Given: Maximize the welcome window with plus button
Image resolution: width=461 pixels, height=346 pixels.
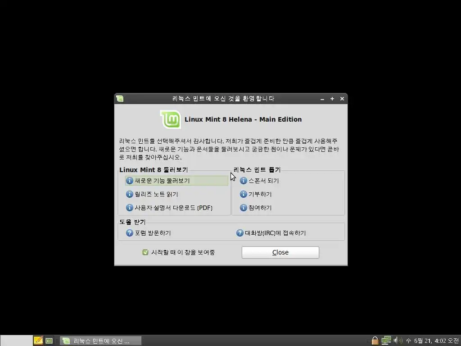Looking at the screenshot, I should 332,99.
